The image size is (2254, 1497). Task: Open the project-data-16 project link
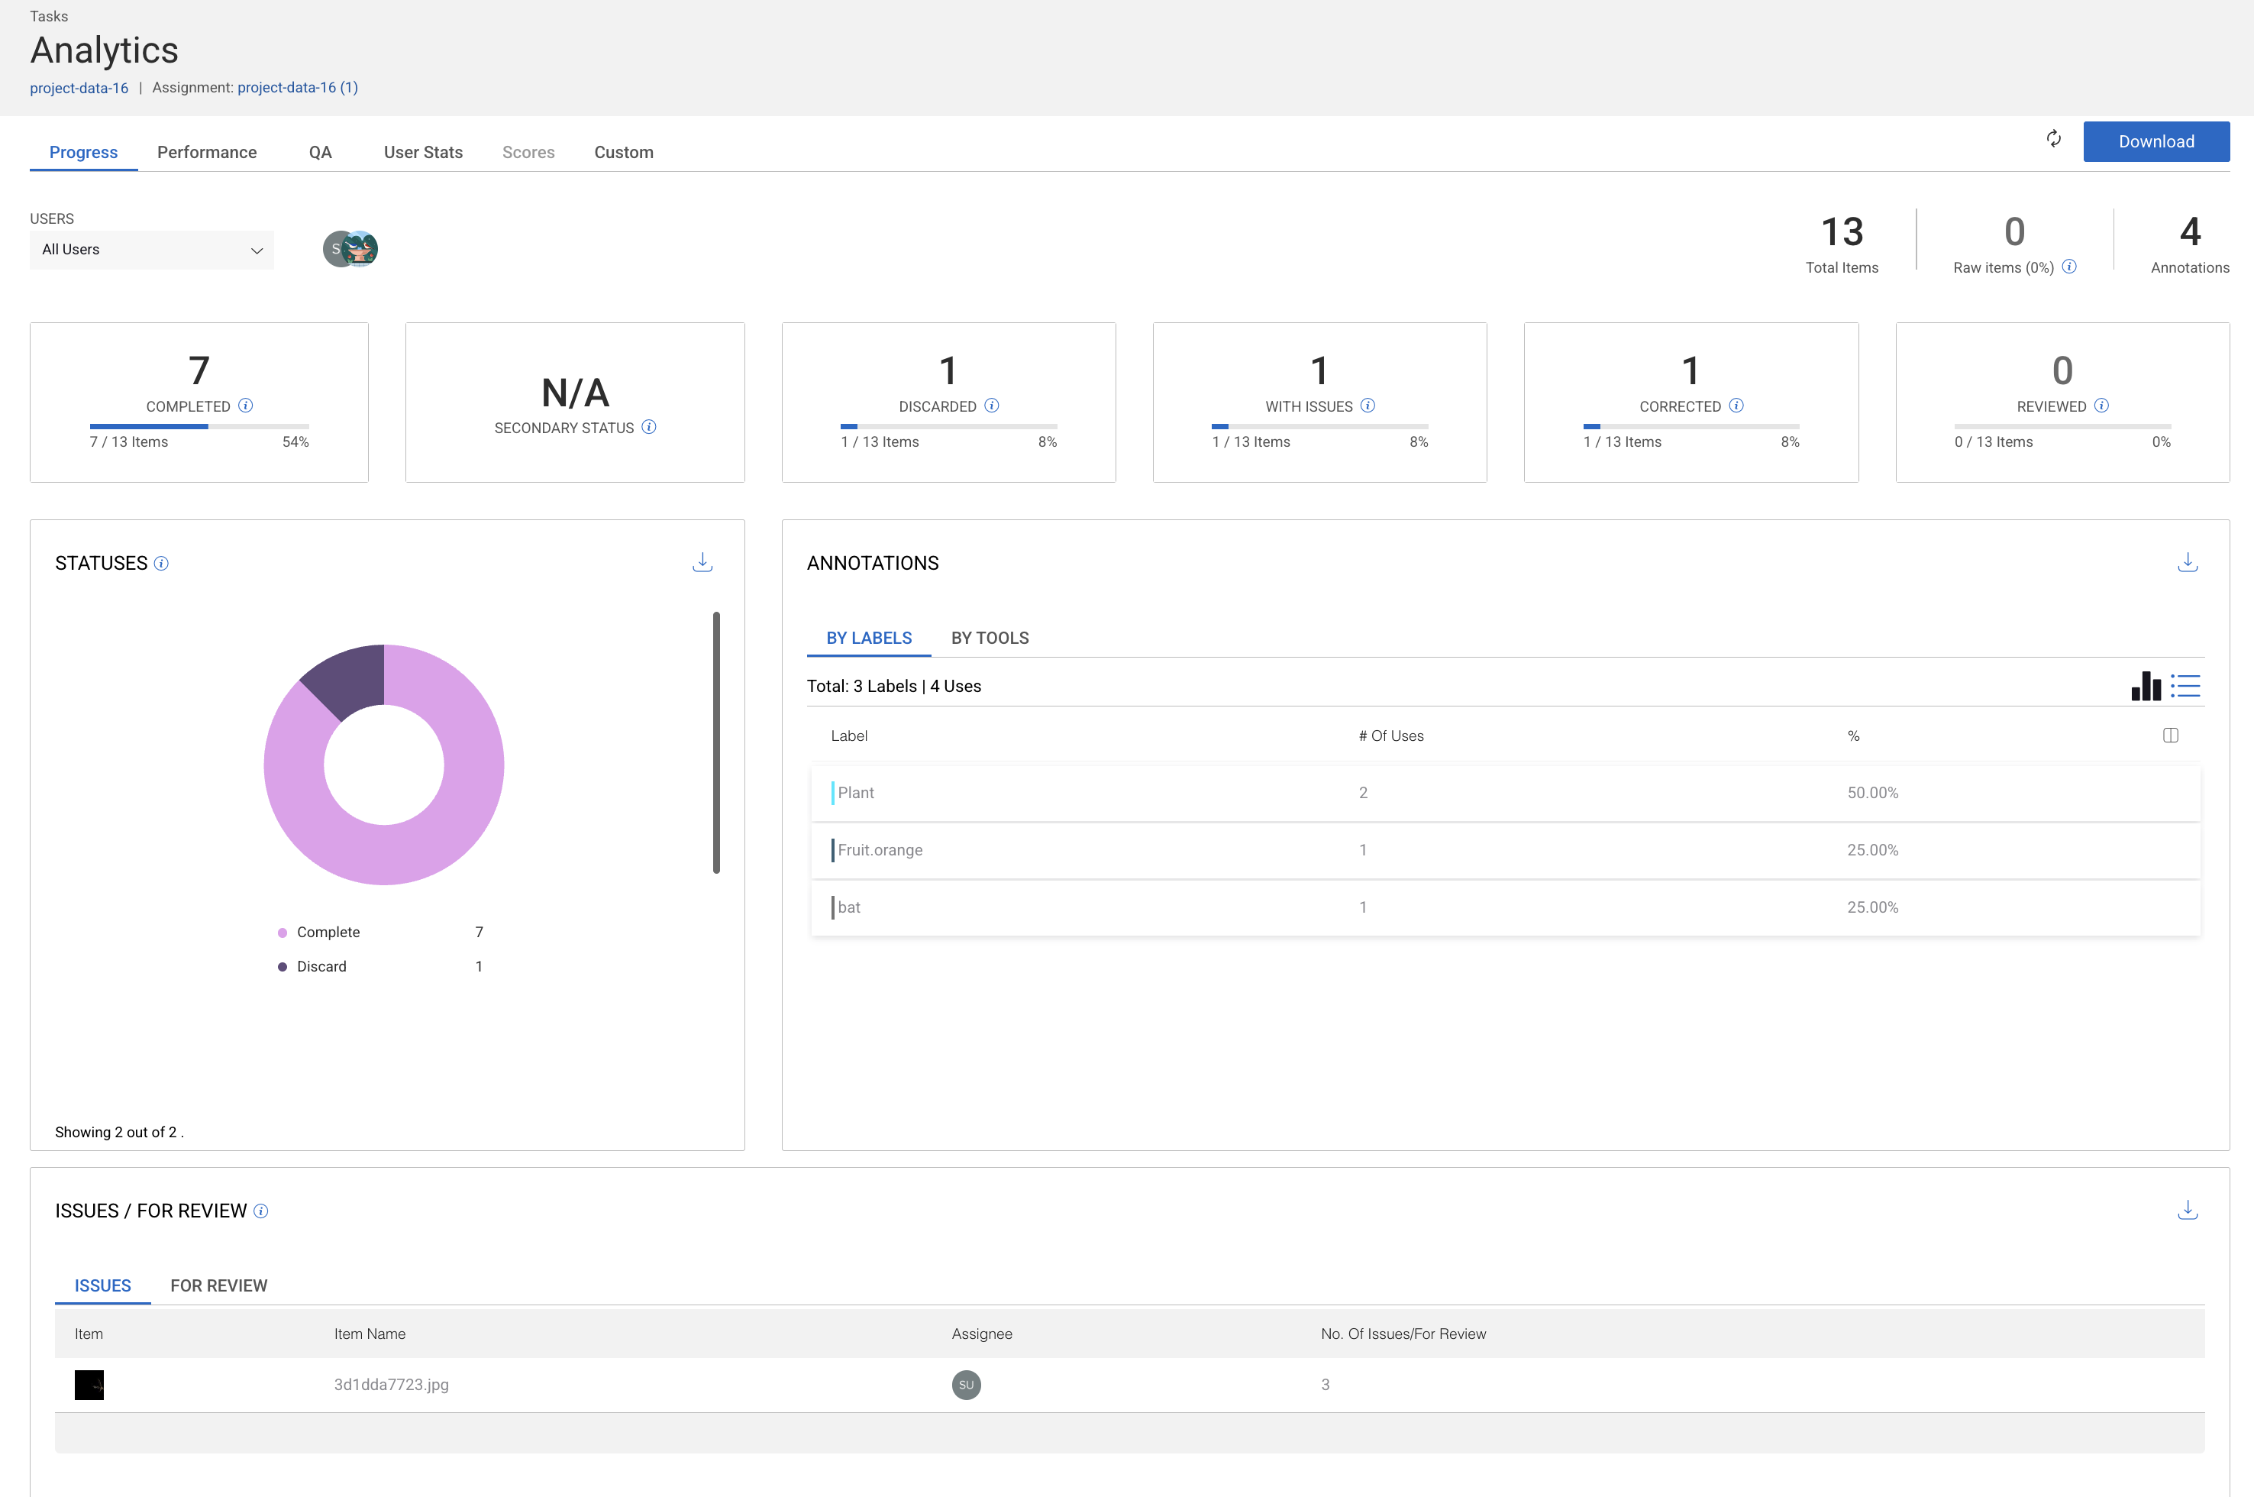tap(78, 88)
